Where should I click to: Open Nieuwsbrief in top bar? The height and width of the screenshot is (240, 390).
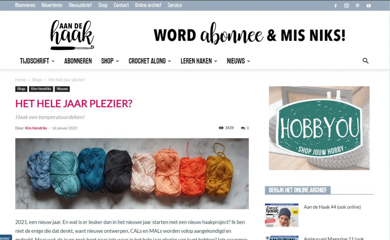80,5
